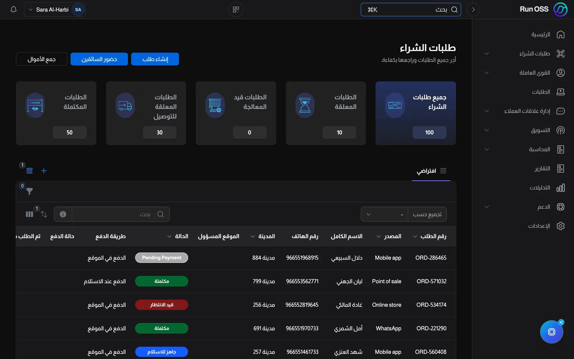Collapse the sidebar with arrow button
This screenshot has height=359, width=574.
click(473, 10)
